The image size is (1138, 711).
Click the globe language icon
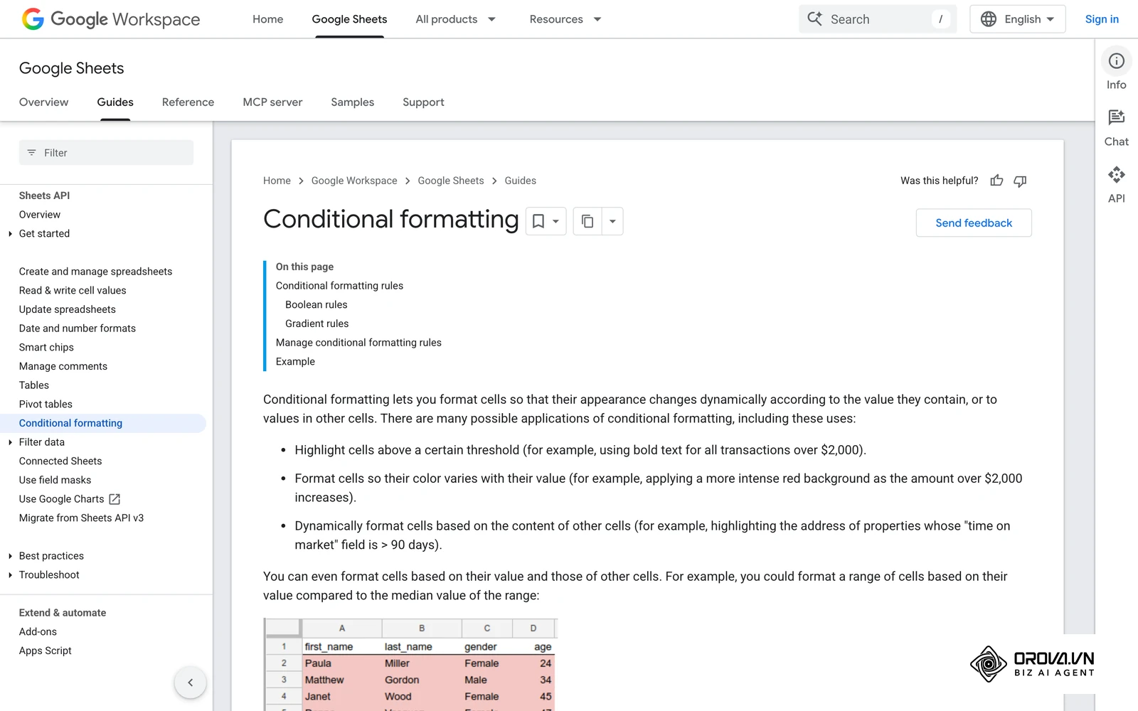pos(989,19)
